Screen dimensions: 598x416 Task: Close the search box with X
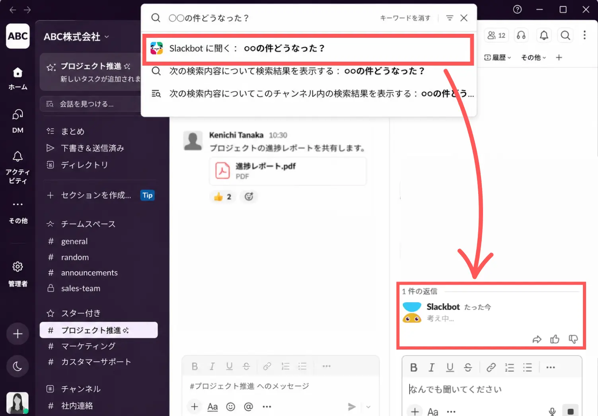[464, 18]
